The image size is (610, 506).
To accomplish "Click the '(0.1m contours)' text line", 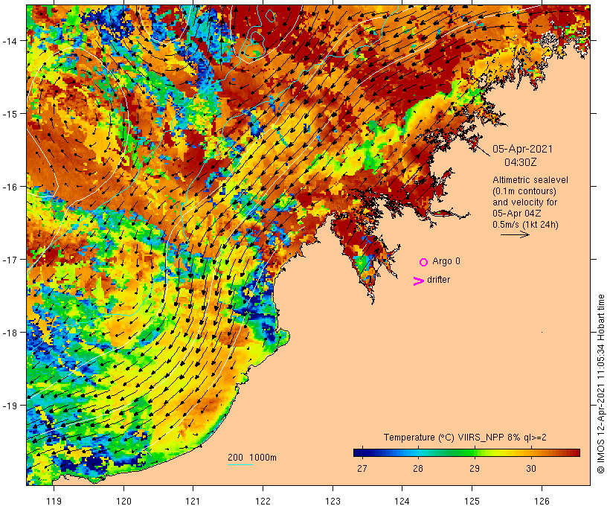I will click(524, 191).
